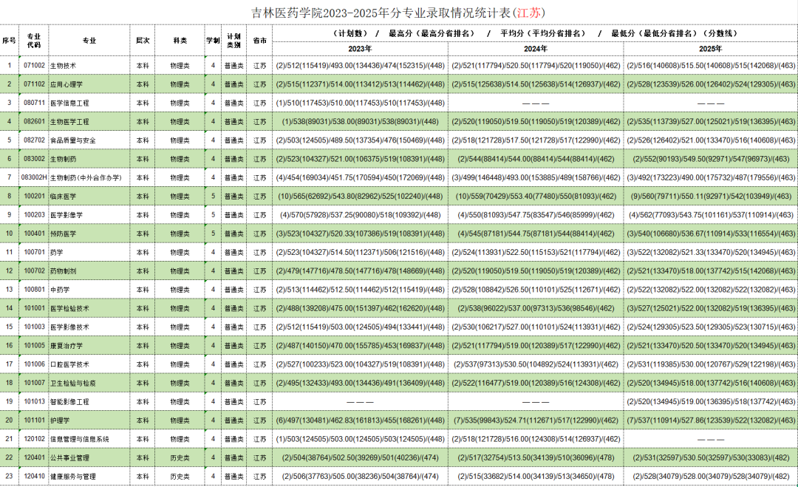The image size is (798, 487).
Task: Select the 科类 column header
Action: coord(180,41)
